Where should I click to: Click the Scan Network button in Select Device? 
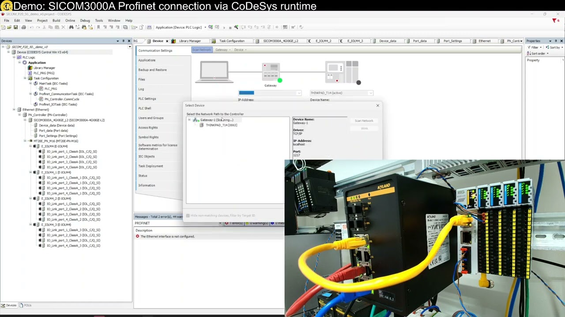[x=364, y=121]
